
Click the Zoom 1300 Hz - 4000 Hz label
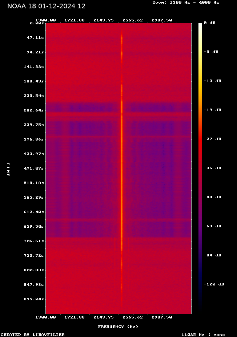tap(185, 3)
